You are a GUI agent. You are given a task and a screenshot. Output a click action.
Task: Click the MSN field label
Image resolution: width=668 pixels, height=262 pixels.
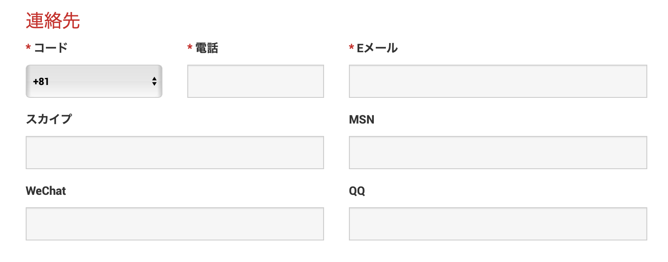(361, 120)
